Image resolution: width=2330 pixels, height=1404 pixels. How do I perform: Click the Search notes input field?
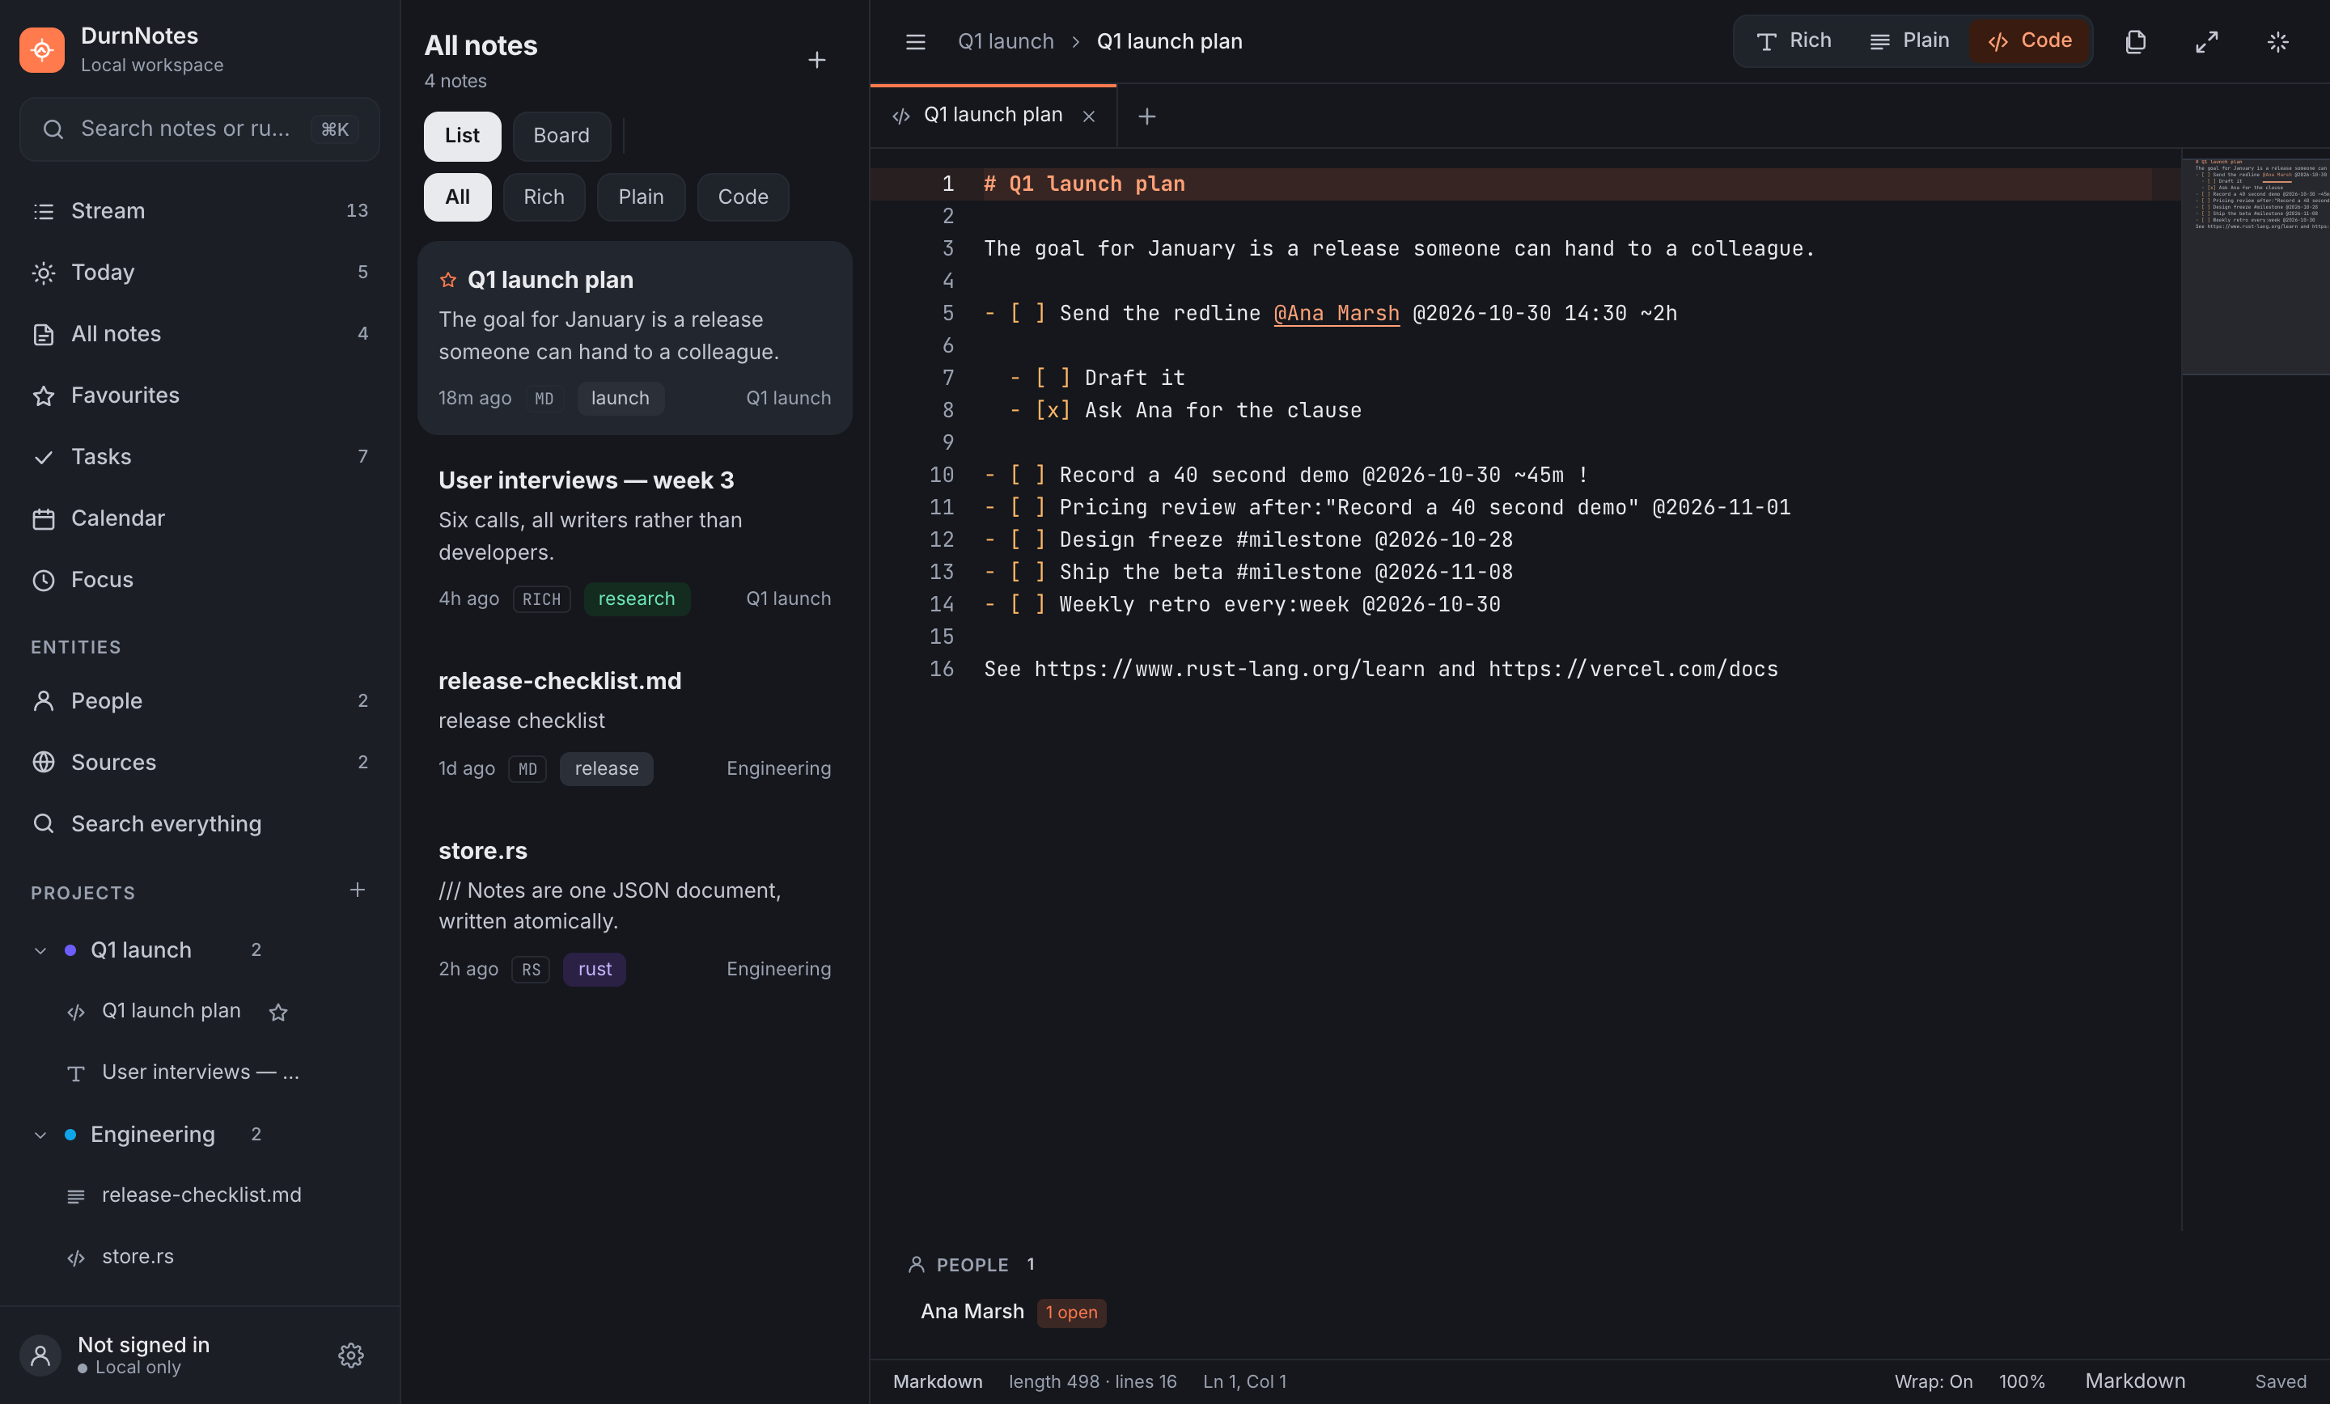coord(200,129)
